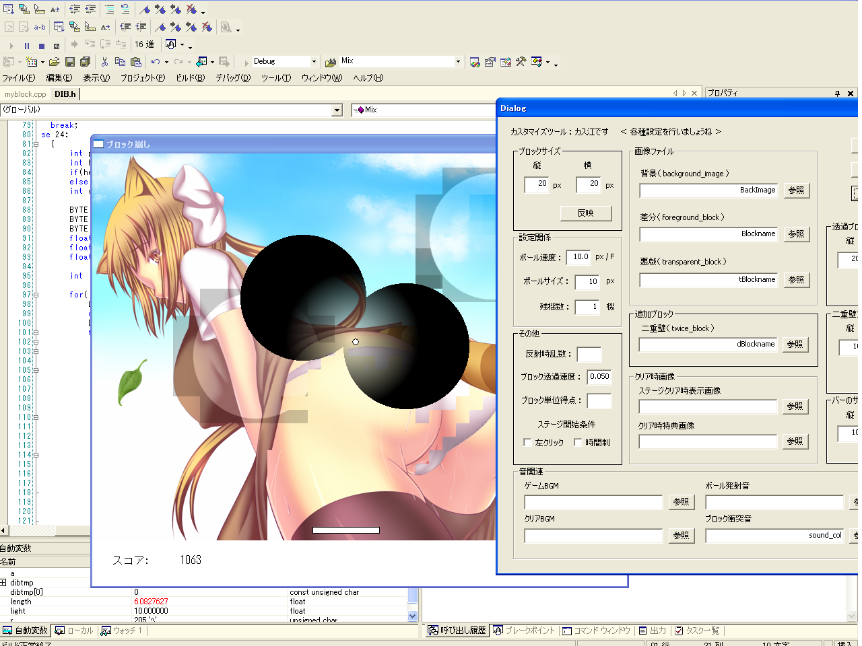Viewport: 862px width, 646px height.
Task: Click 参照 next to BackImage field
Action: pos(796,190)
